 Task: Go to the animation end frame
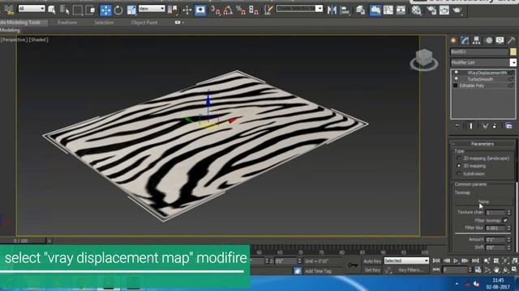tap(475, 261)
